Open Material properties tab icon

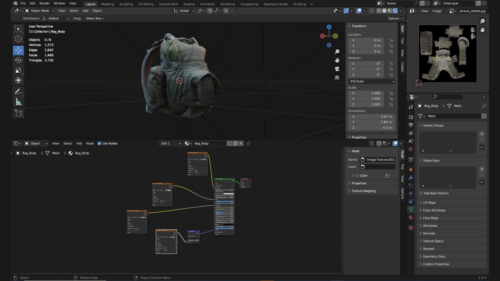tap(411, 218)
